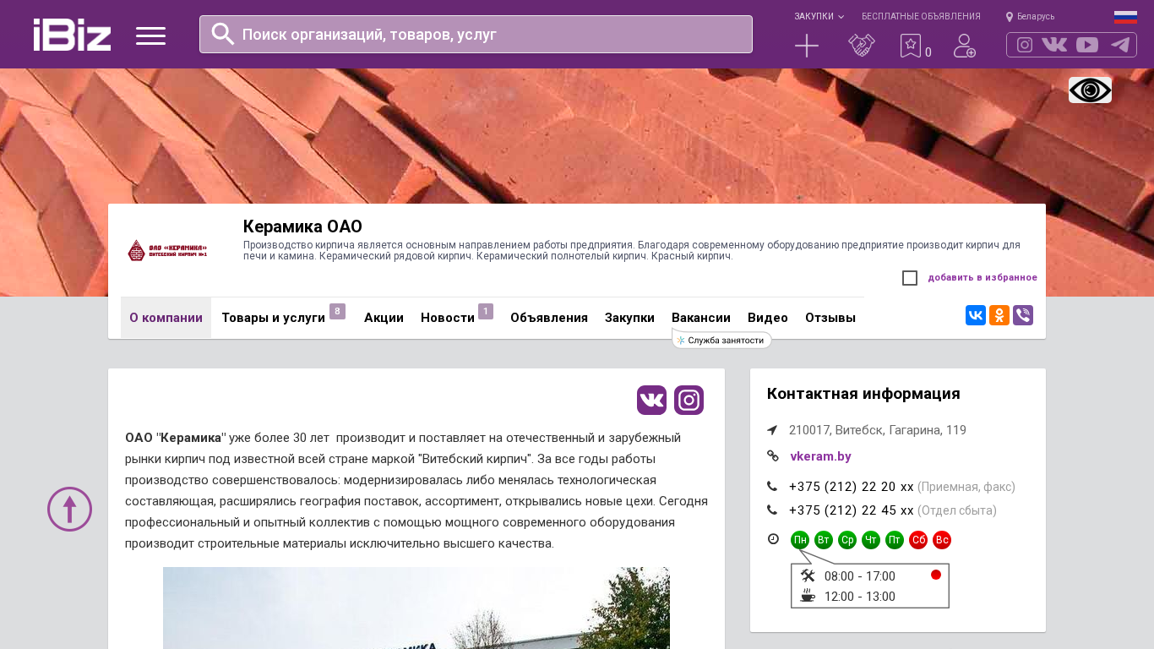Switch to the Видео tab
The image size is (1154, 649).
pyautogui.click(x=768, y=318)
